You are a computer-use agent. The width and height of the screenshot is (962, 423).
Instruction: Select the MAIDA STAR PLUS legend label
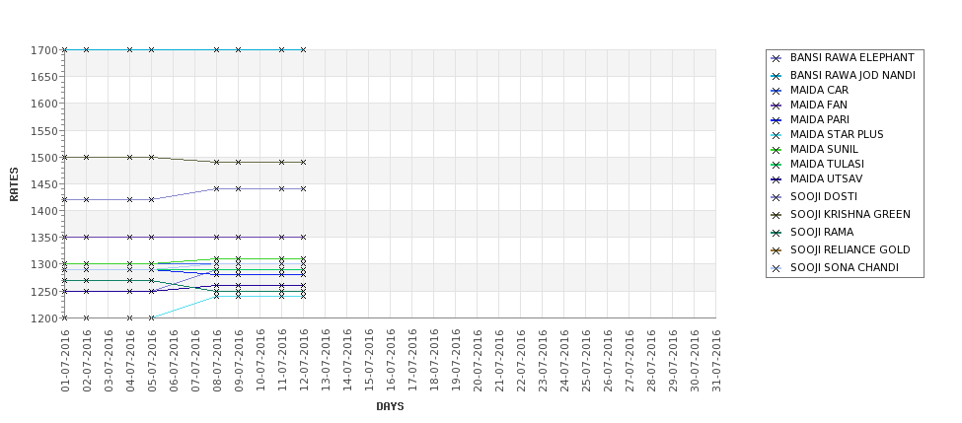(837, 134)
